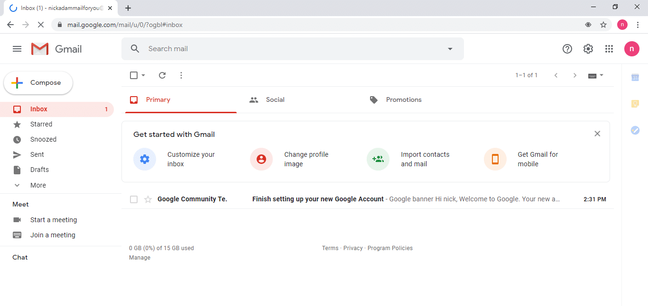View site information via the lock icon
Image resolution: width=648 pixels, height=306 pixels.
[x=60, y=25]
